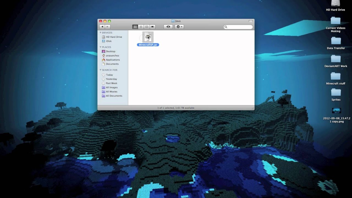The image size is (352, 198).
Task: Show All Movies smart folder
Action: 109,92
